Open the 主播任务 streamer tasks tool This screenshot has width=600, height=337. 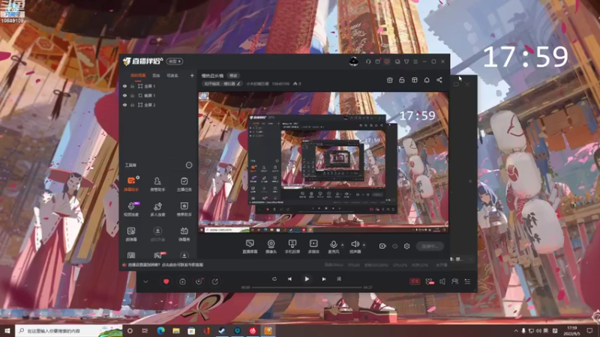[x=184, y=183]
